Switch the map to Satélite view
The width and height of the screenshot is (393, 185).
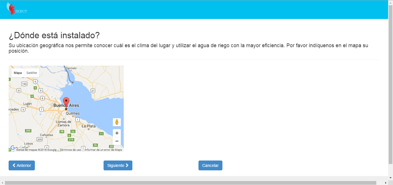point(32,73)
